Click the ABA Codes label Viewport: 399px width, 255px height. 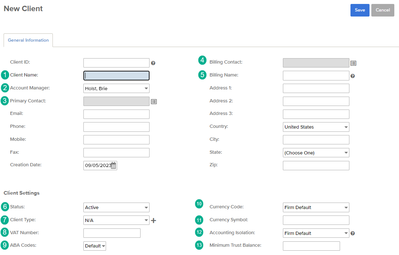click(x=23, y=245)
